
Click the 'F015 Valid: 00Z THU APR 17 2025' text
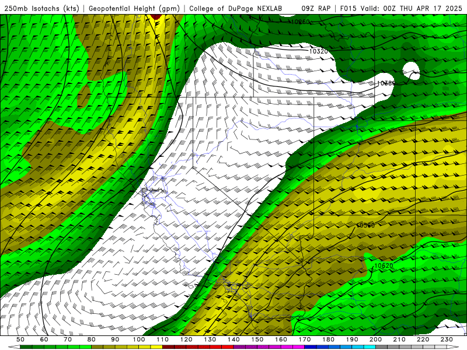point(401,8)
